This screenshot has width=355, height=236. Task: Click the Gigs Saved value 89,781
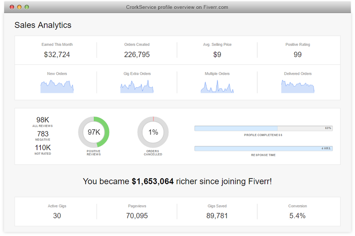point(217,216)
